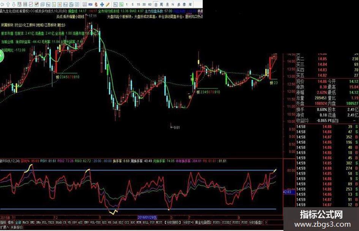Show more indicator tabs with right arrow
Screen dimensions: 359x231
266,223
